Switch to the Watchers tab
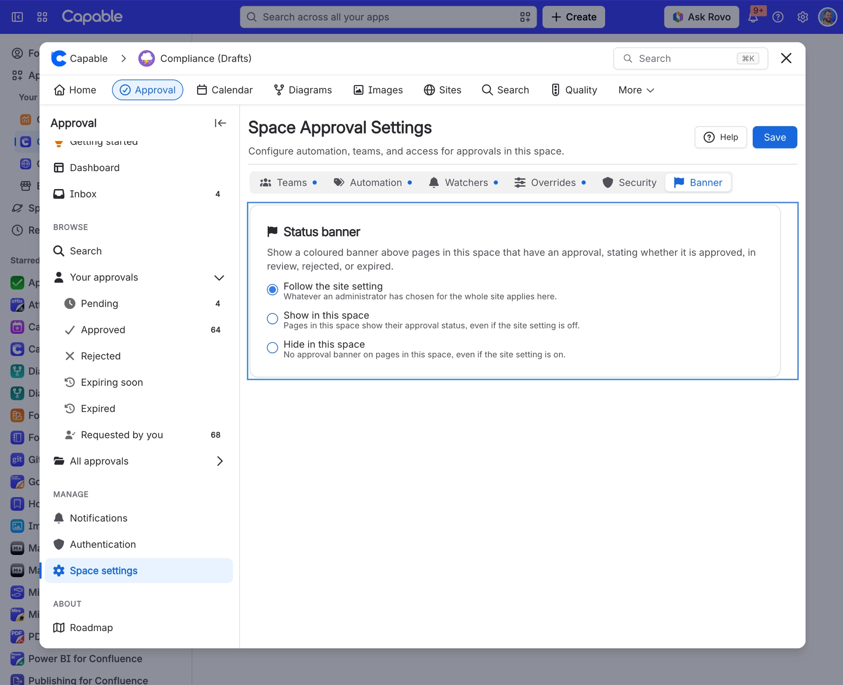 (x=463, y=183)
